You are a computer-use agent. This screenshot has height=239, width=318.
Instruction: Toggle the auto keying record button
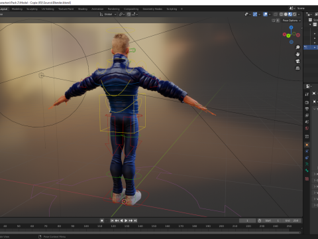(102, 220)
